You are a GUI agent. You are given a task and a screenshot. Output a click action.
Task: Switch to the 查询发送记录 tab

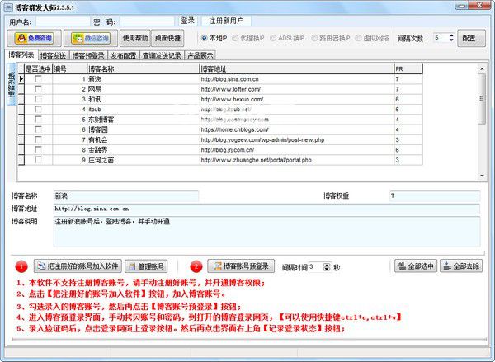(162, 55)
